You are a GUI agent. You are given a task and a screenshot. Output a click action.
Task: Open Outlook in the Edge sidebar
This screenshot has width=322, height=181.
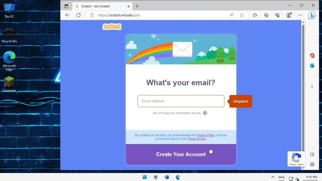(312, 66)
